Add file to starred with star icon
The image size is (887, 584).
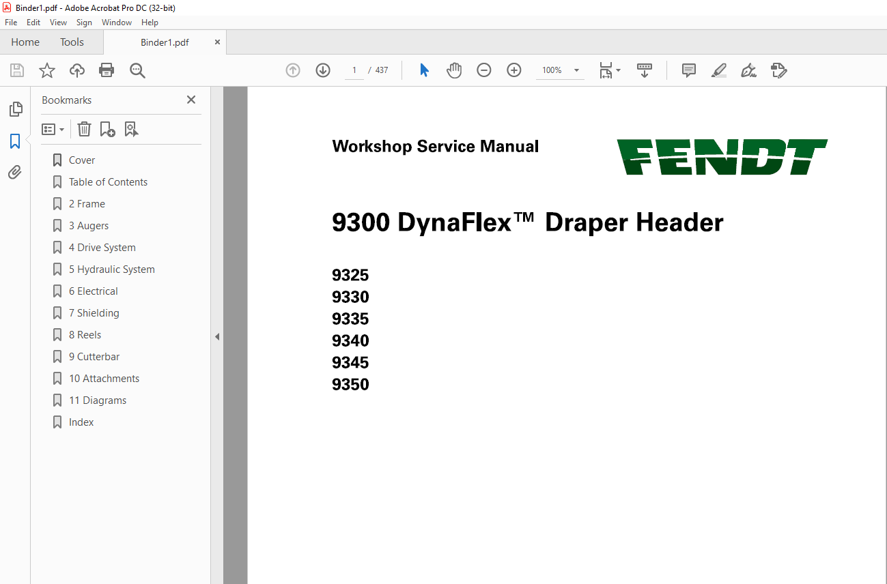point(47,70)
